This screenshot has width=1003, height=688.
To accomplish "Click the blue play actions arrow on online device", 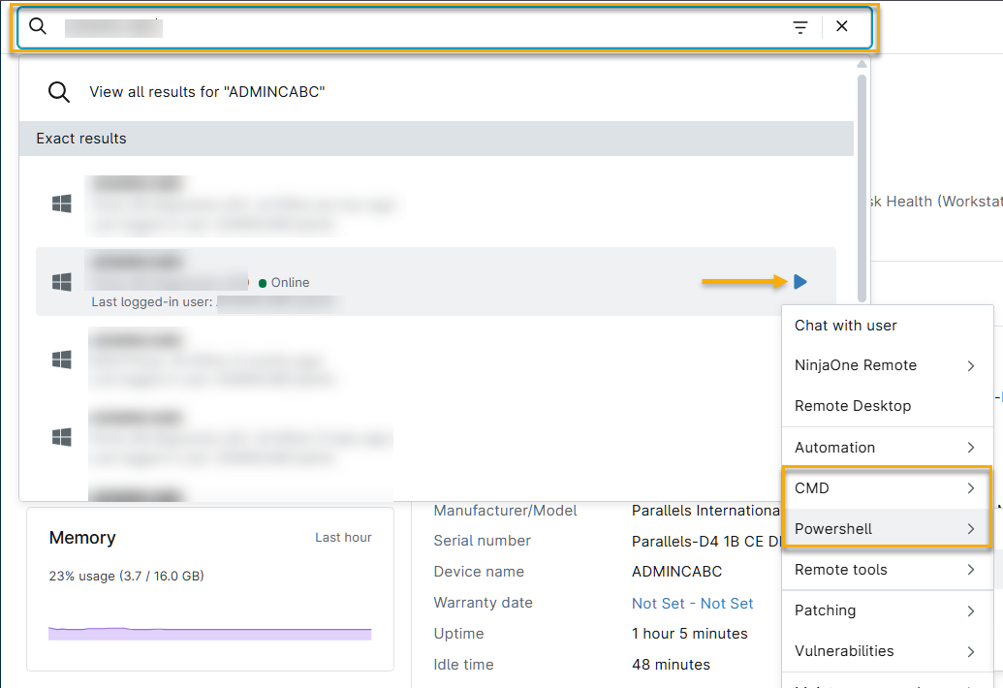I will (x=800, y=282).
